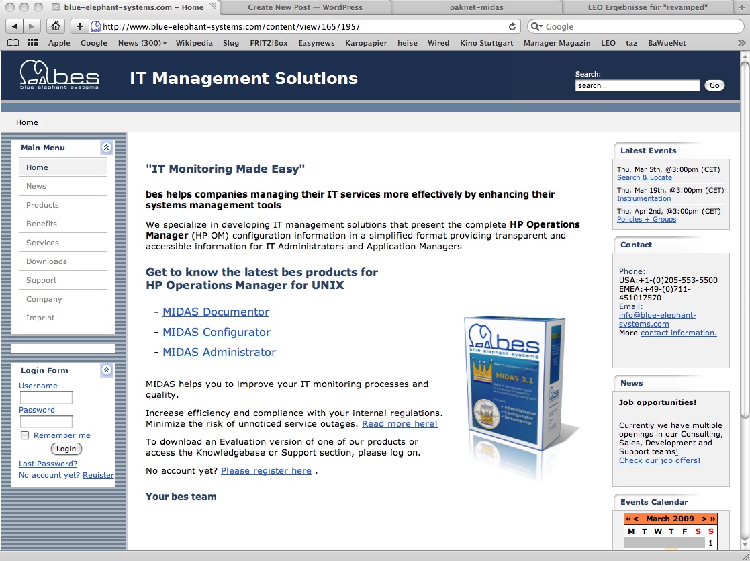Click the Please register here link
This screenshot has height=561, width=750.
point(266,470)
